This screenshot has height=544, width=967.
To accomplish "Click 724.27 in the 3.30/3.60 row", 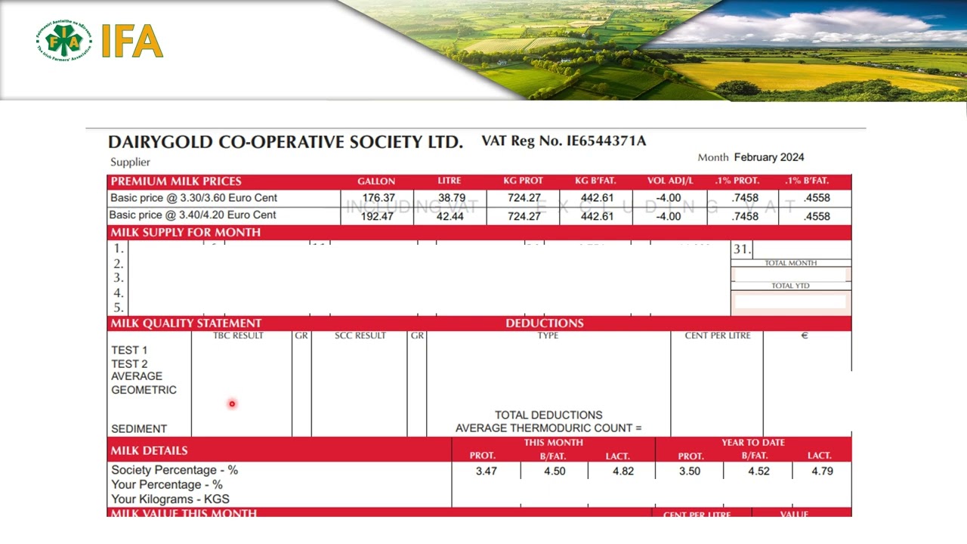I will [524, 198].
